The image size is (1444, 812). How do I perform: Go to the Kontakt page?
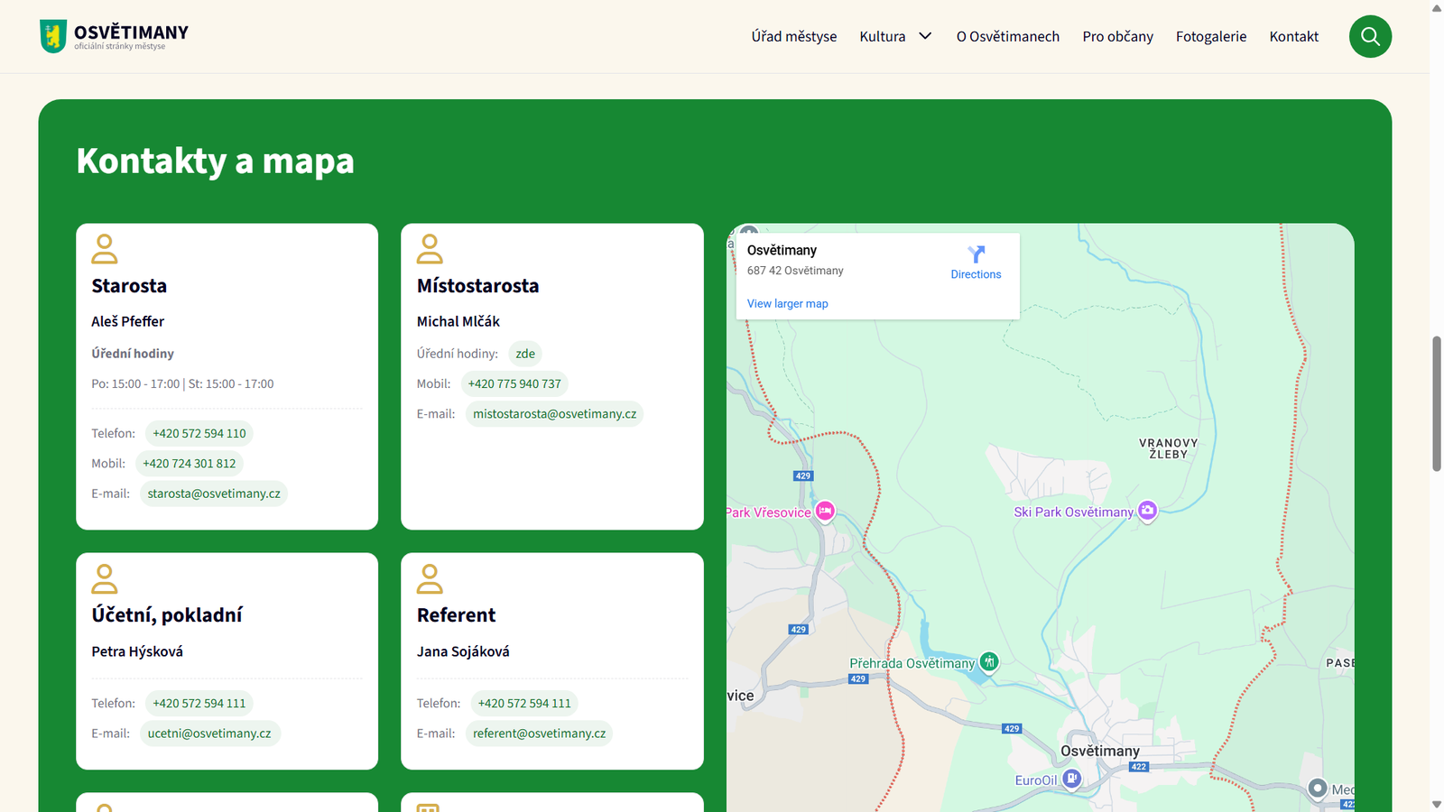pos(1293,36)
